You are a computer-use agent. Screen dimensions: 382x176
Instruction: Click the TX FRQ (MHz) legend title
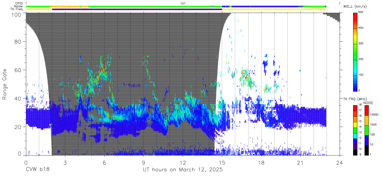354,99
